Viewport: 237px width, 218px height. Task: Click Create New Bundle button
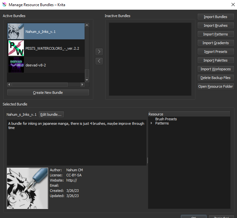(48, 93)
